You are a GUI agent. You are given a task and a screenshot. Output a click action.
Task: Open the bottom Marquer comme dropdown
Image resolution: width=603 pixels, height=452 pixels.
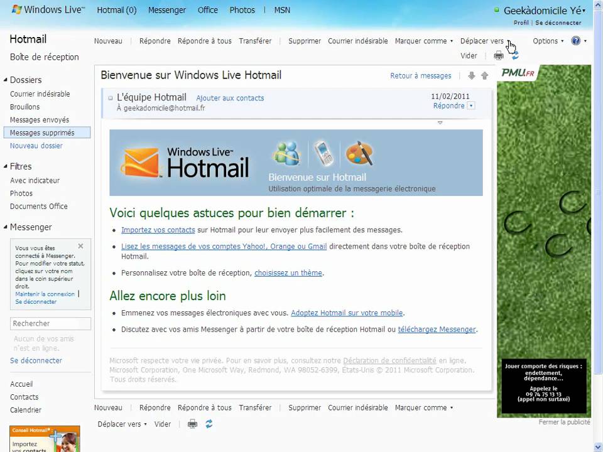coord(424,408)
